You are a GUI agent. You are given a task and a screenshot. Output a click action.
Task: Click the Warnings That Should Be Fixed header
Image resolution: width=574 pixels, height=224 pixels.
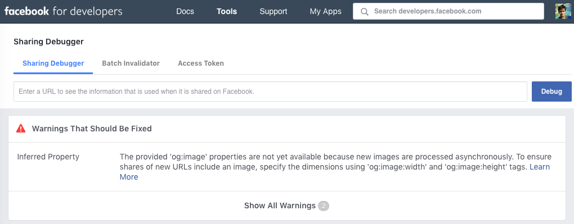pos(92,128)
